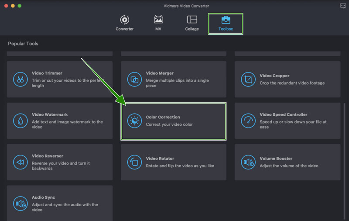
Task: Click the Video Trimmer scissors icon
Action: 20,79
